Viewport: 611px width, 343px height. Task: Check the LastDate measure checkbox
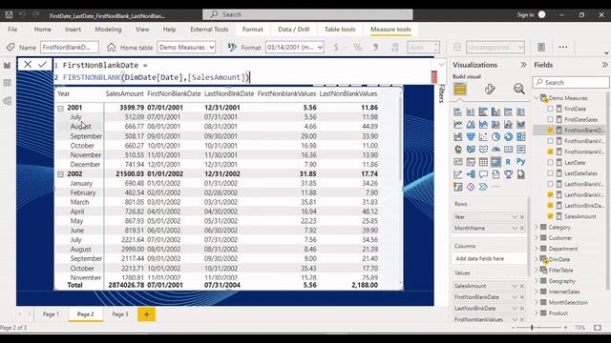[550, 163]
